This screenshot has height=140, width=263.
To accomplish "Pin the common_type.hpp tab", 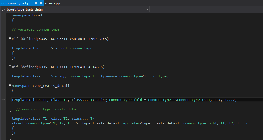I will (35, 3).
